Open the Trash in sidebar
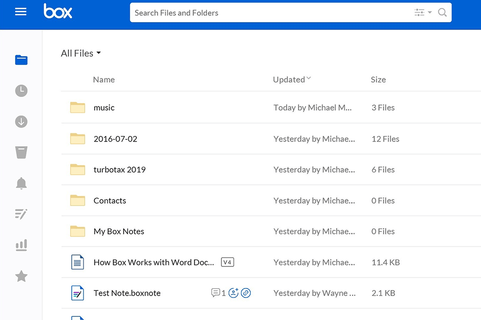Viewport: 481px width, 320px height. tap(21, 152)
